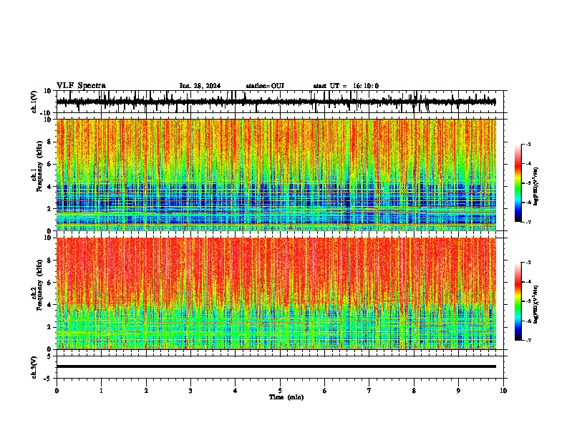Click time axis tick label '3'
Viewport: 567px width, 438px height.
190,391
